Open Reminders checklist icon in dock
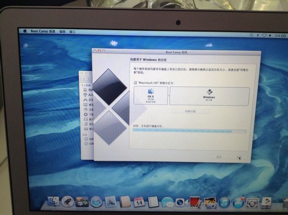 [153, 202]
